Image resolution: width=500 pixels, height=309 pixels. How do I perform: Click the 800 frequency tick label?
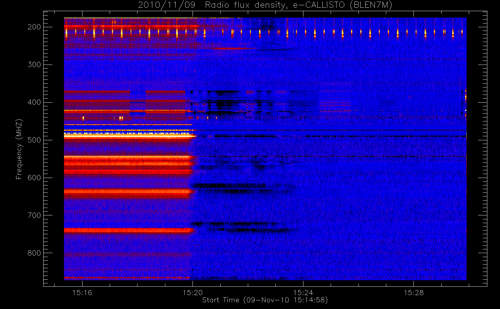tap(34, 253)
